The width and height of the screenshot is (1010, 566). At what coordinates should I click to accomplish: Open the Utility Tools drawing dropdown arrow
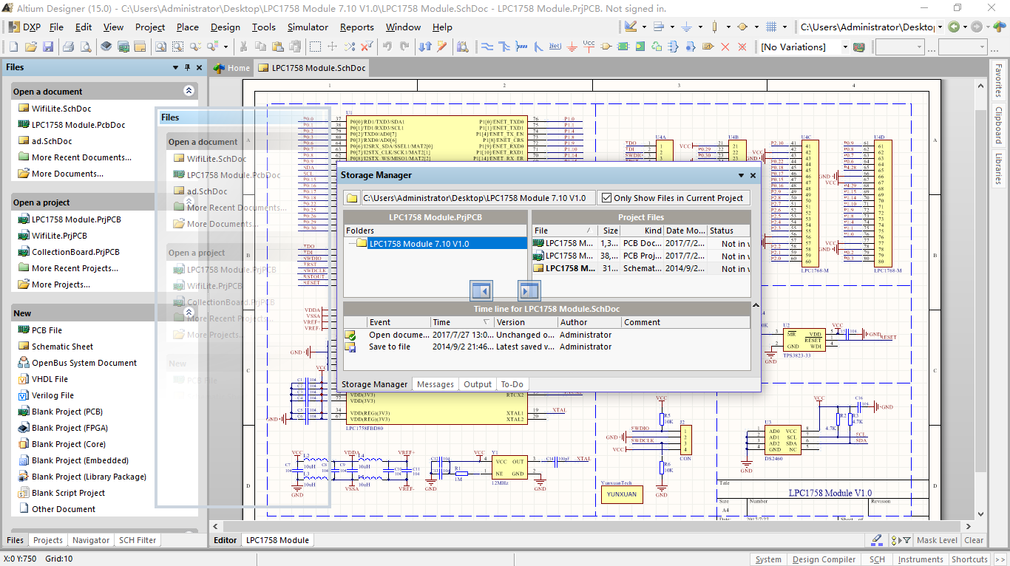pyautogui.click(x=644, y=27)
